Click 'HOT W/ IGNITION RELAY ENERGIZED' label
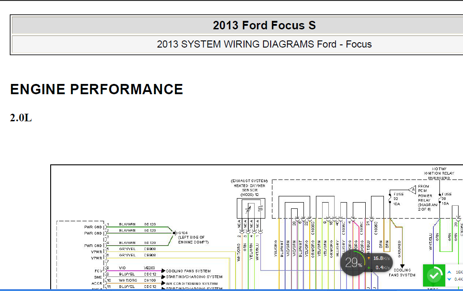Image resolution: width=463 pixels, height=291 pixels. click(x=439, y=174)
